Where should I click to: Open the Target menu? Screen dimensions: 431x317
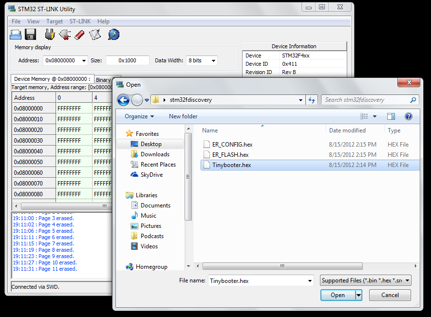(x=55, y=21)
